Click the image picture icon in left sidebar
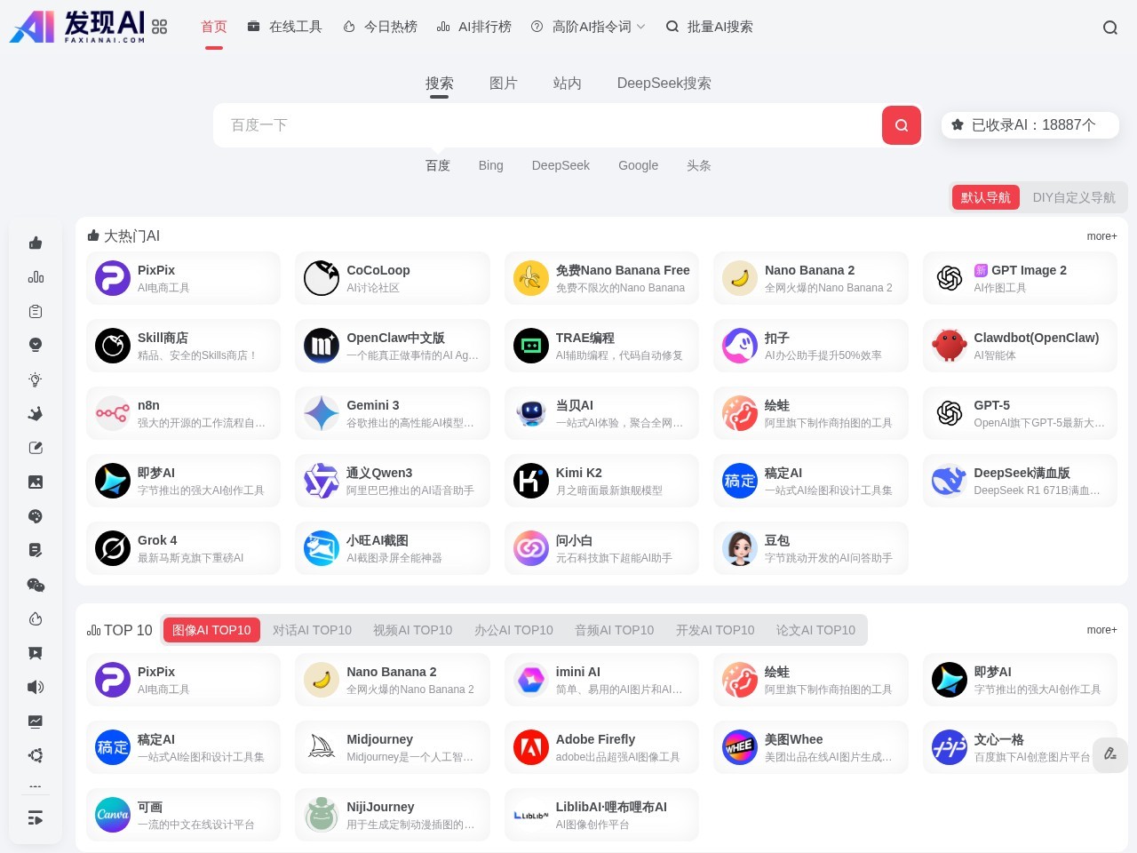Screen dimensions: 1137x853 pyautogui.click(x=36, y=482)
